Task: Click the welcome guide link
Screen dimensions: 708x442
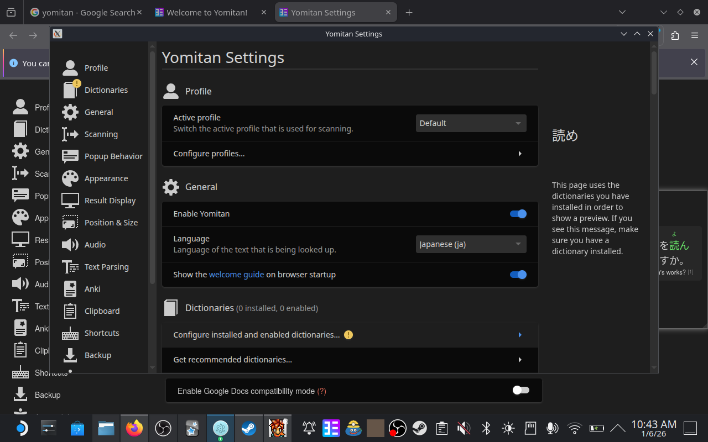Action: click(236, 275)
